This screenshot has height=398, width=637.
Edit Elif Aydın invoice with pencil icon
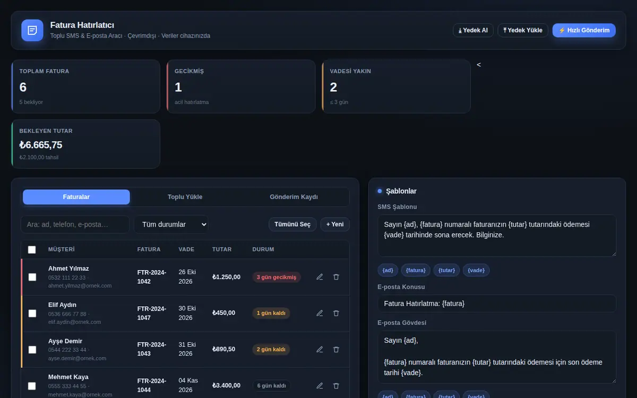320,313
